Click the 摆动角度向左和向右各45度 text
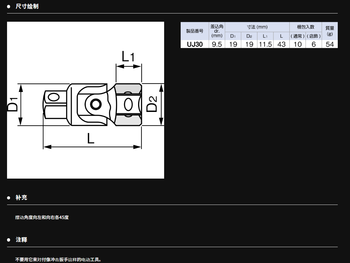350x263 pixels. tap(42, 217)
